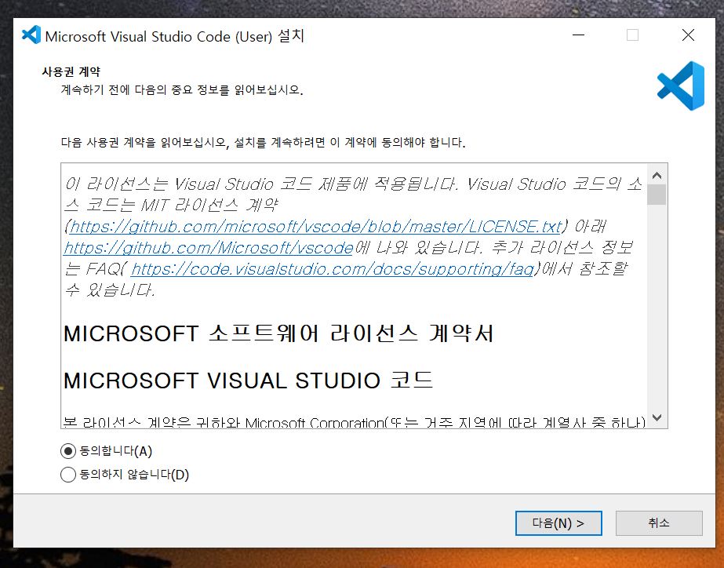This screenshot has height=568, width=724.
Task: Open the github.com/Microsoft/vscode link
Action: (209, 248)
